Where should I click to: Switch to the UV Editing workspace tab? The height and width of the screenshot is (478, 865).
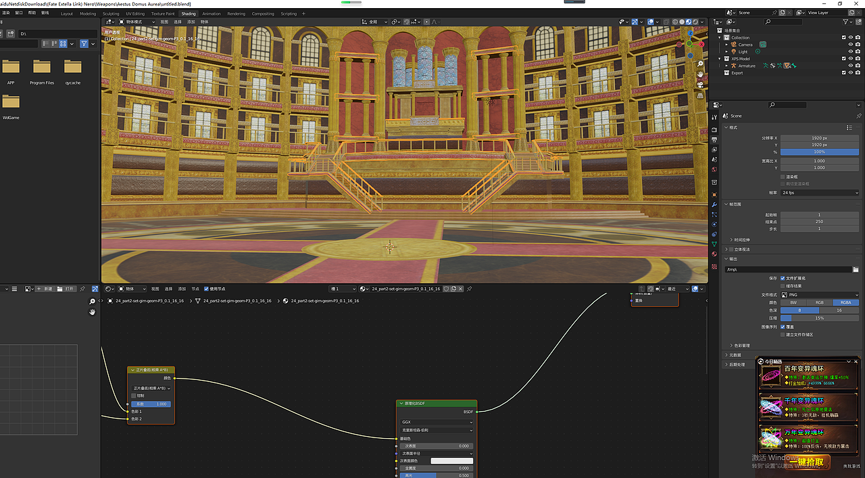click(135, 14)
